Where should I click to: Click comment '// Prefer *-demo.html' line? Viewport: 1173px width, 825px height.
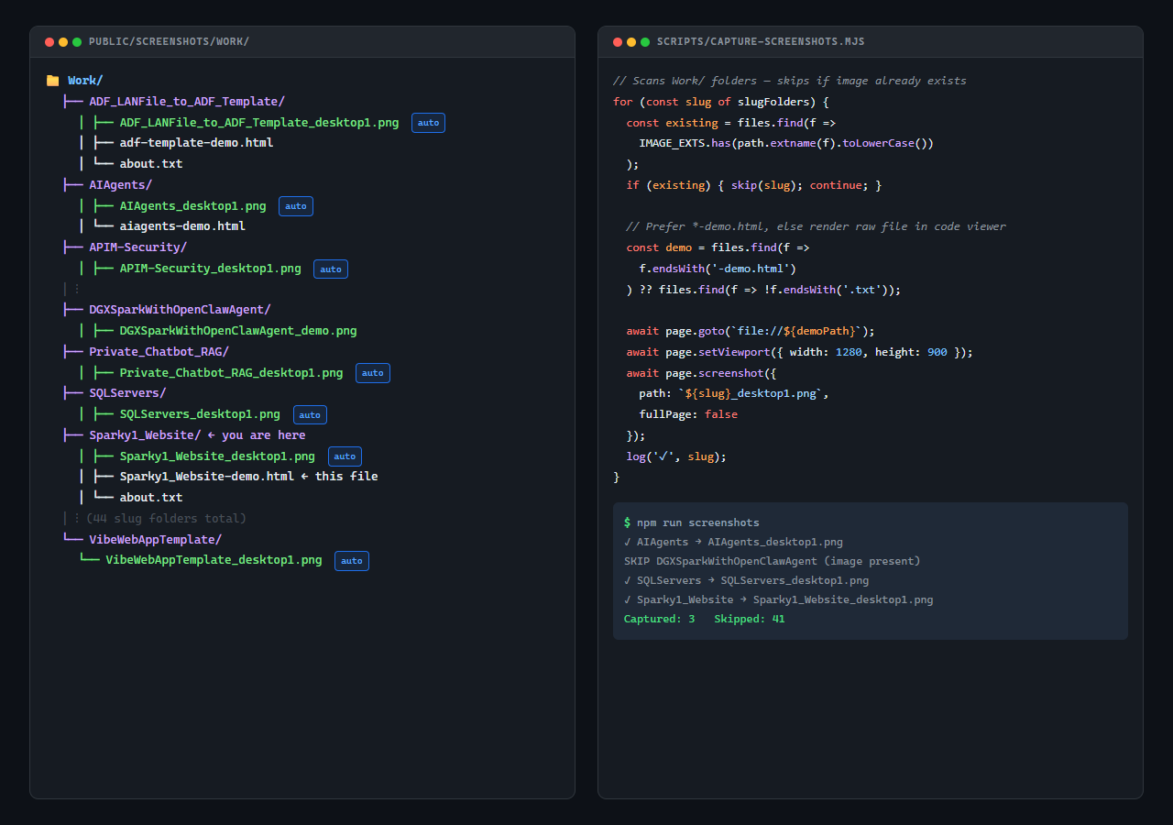(816, 226)
